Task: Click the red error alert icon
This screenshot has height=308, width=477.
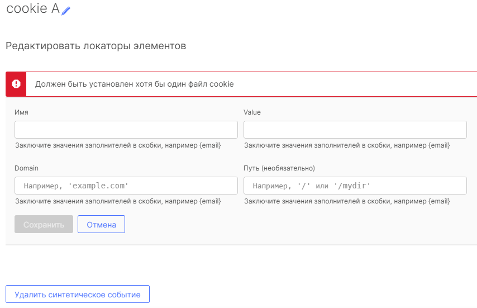Action: click(16, 84)
